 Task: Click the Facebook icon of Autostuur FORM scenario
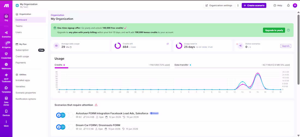59,115
